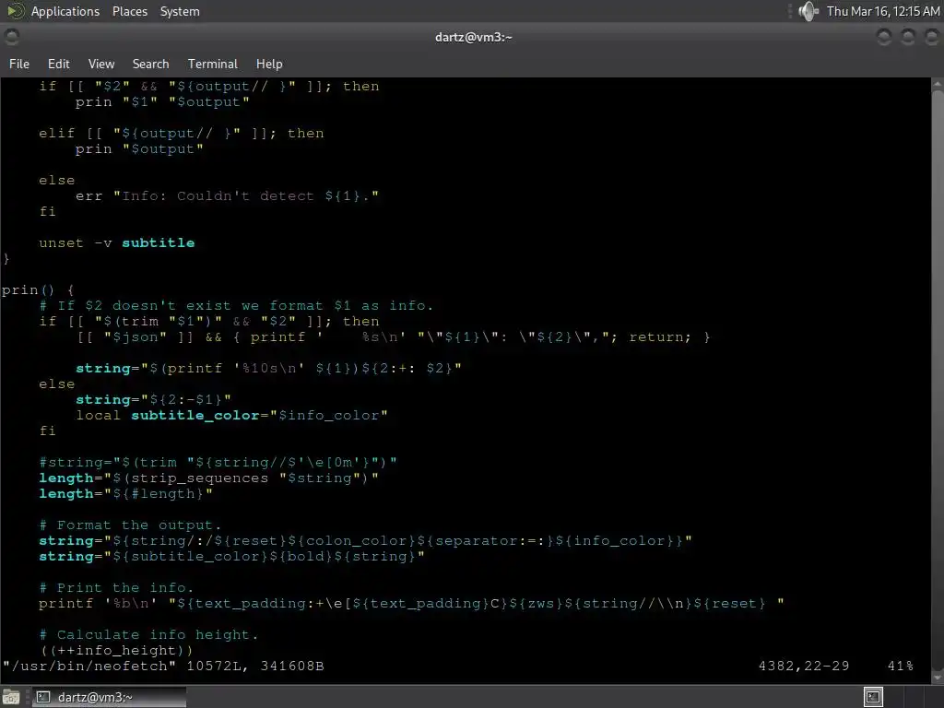Open the Terminal menu
The width and height of the screenshot is (944, 708).
pos(213,64)
